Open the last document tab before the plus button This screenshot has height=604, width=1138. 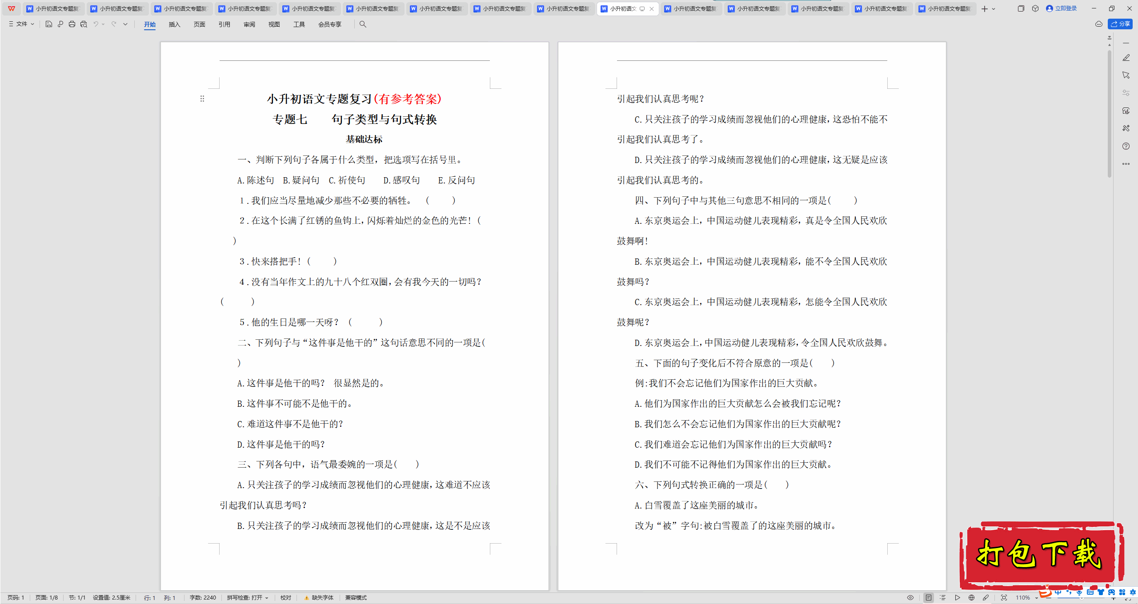point(945,8)
